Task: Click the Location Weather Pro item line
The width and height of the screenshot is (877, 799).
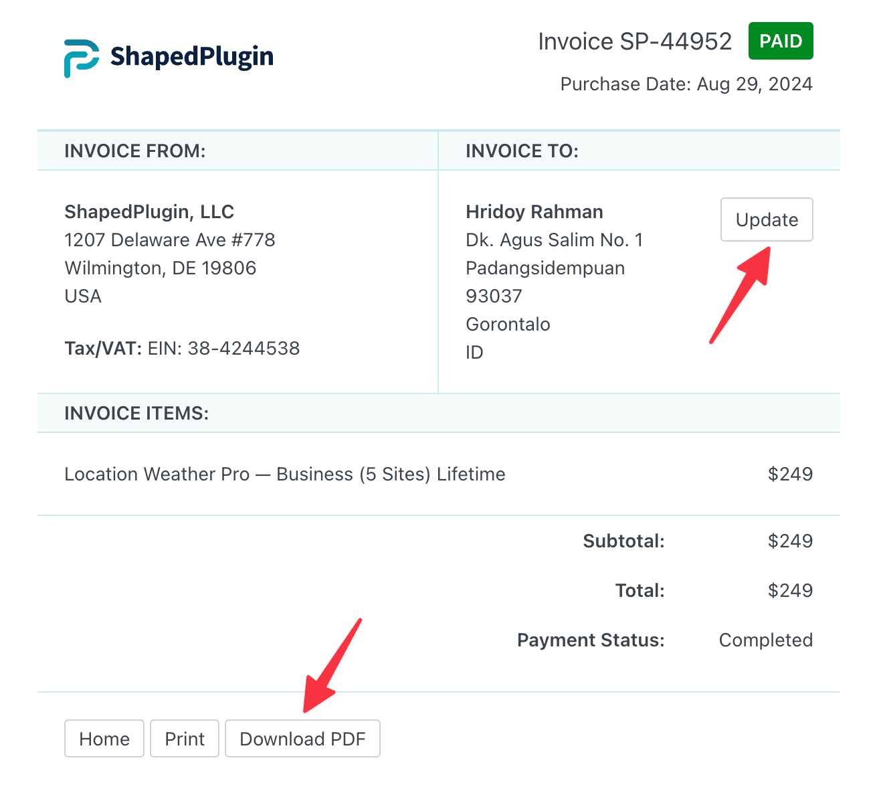Action: point(285,474)
